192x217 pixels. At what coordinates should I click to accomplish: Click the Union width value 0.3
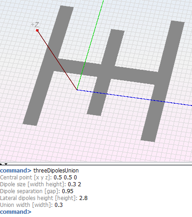(59, 205)
